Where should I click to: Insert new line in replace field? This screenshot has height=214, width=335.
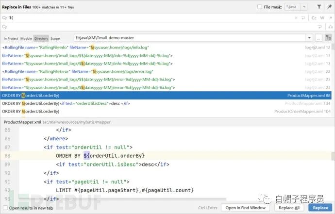point(320,27)
